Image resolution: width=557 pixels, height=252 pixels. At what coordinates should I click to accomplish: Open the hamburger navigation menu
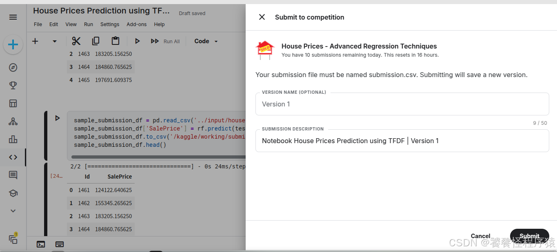13,17
